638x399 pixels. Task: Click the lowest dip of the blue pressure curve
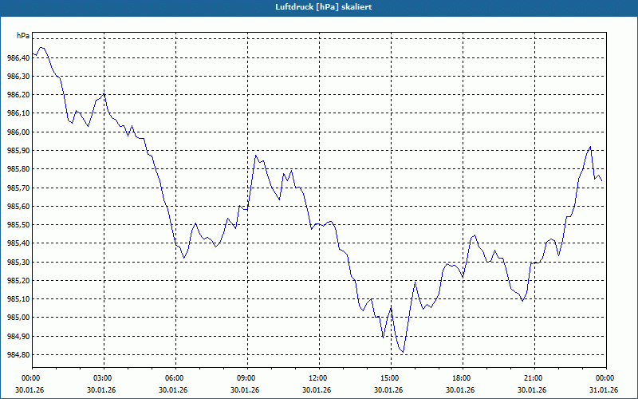[403, 352]
